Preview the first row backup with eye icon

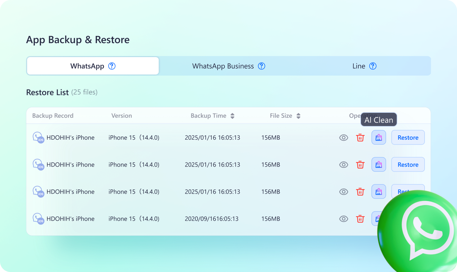344,138
